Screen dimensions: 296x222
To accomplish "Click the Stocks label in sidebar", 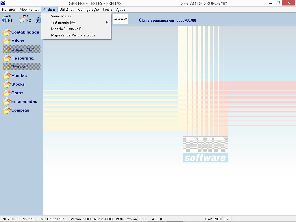I will click(18, 84).
